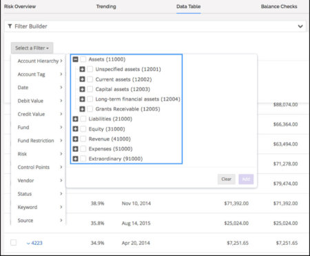The height and width of the screenshot is (256, 310).
Task: Check the Revenue (41000) checkbox
Action: click(x=83, y=139)
